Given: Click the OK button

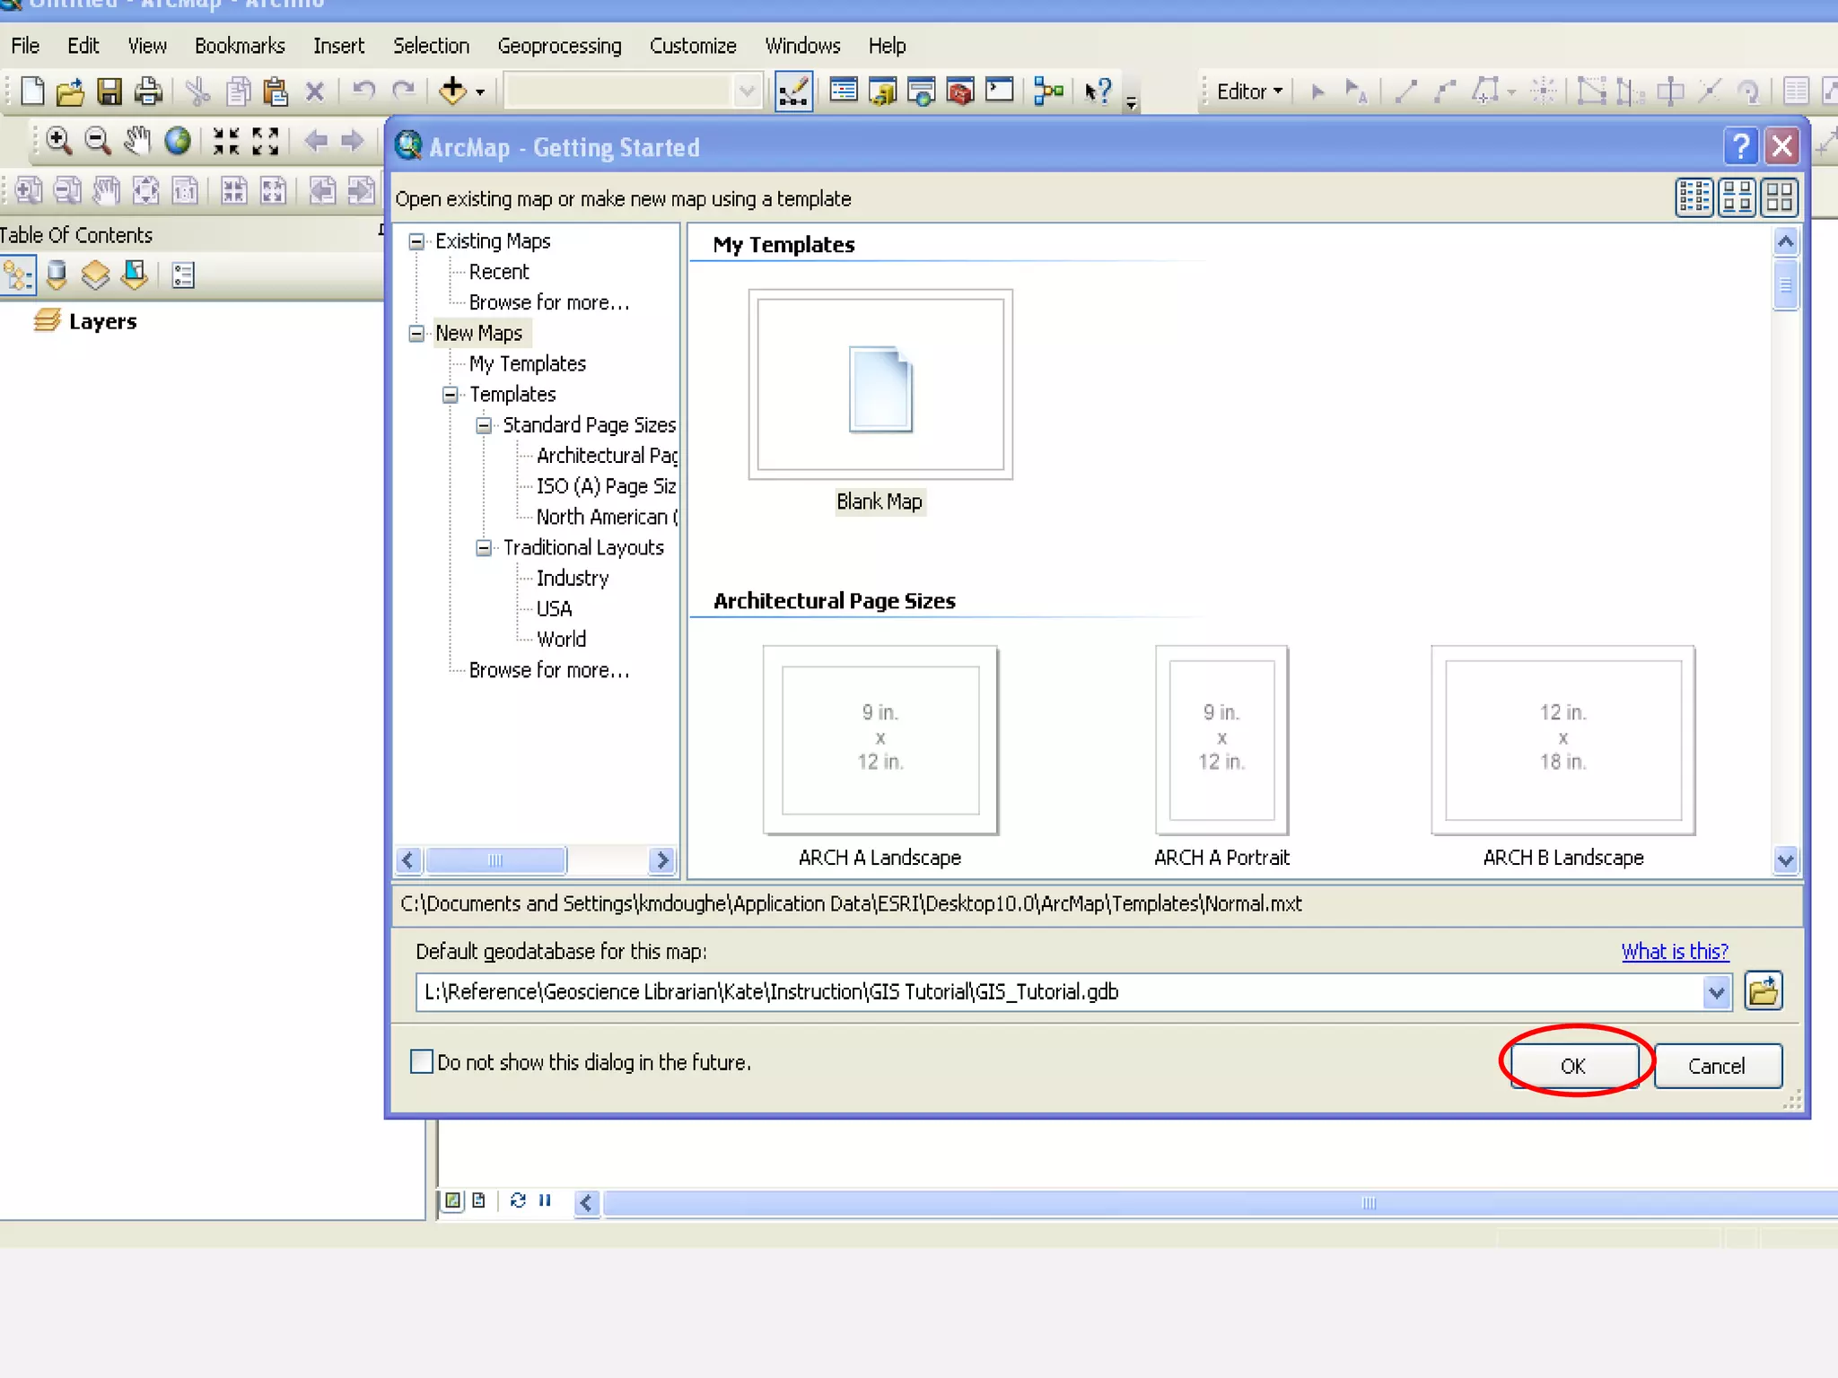Looking at the screenshot, I should (1572, 1066).
